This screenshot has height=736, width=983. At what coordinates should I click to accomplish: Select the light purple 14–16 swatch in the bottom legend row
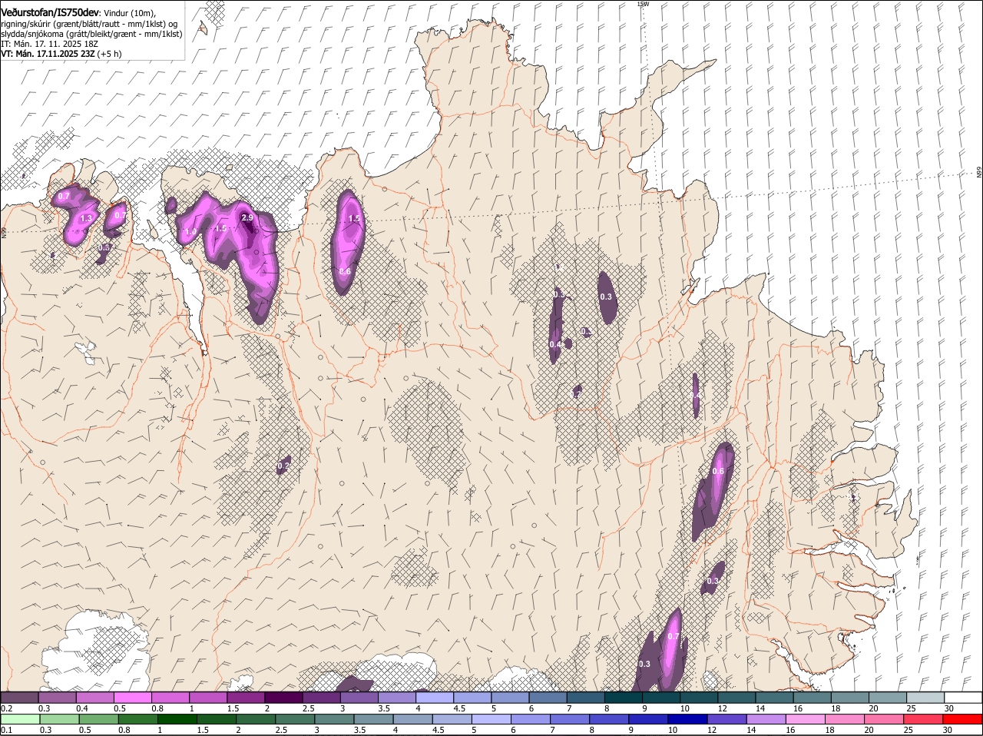[766, 719]
